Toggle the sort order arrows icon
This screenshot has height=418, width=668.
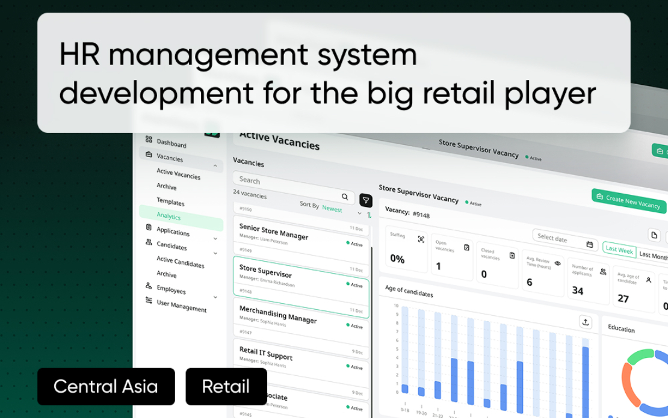[x=369, y=215]
